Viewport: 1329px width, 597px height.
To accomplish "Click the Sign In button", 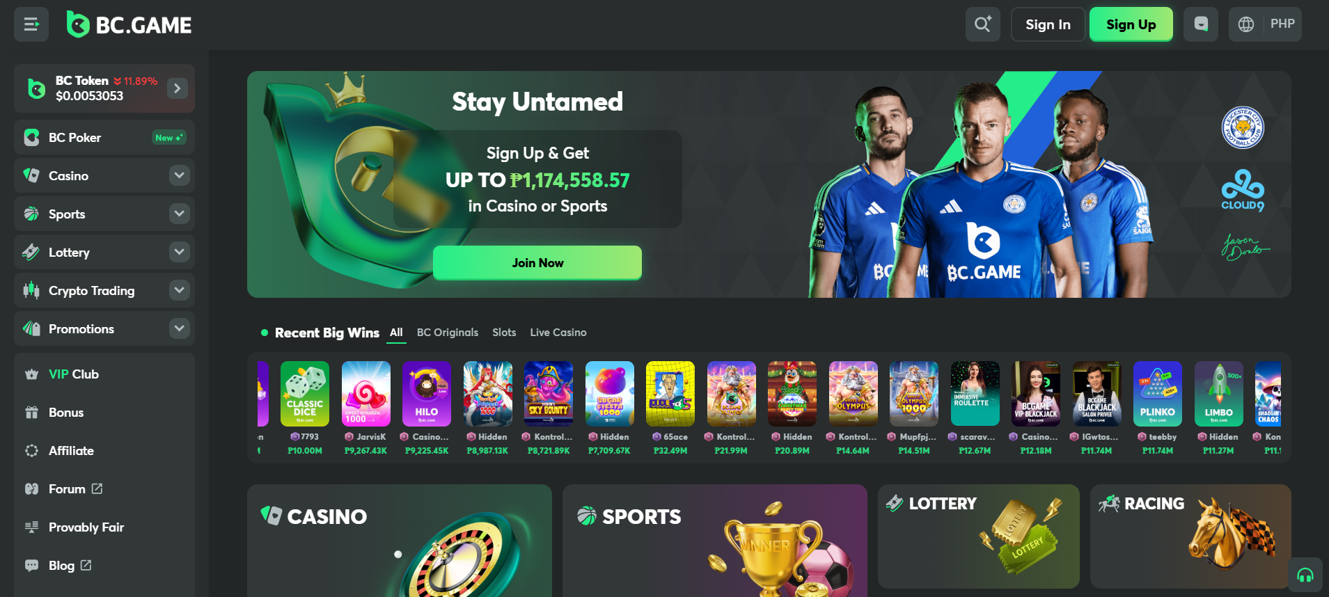I will (1048, 24).
